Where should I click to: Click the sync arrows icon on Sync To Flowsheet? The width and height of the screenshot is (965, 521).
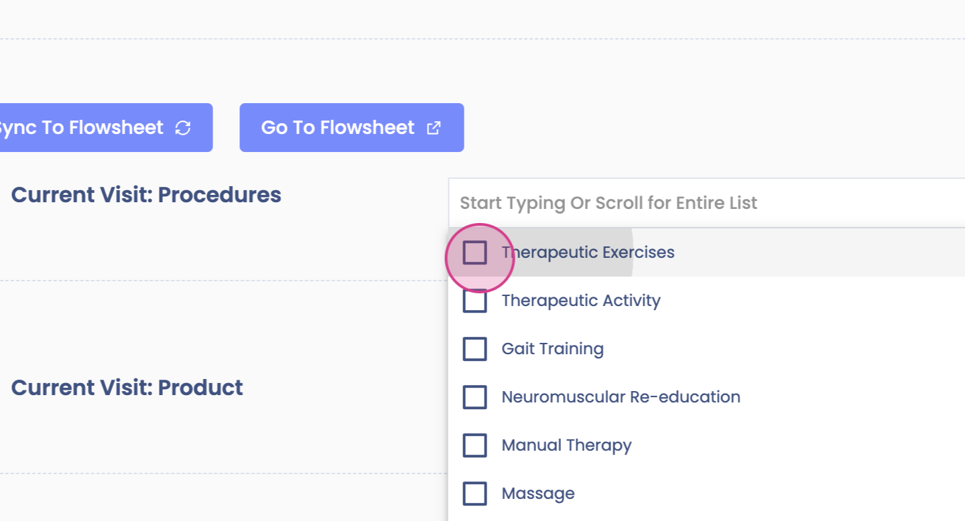(x=182, y=128)
